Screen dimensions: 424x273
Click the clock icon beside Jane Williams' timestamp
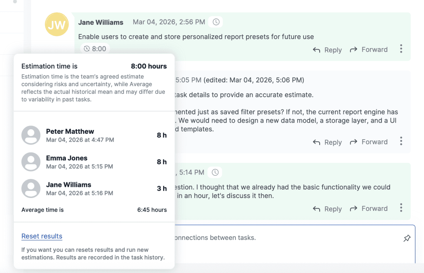click(x=216, y=22)
